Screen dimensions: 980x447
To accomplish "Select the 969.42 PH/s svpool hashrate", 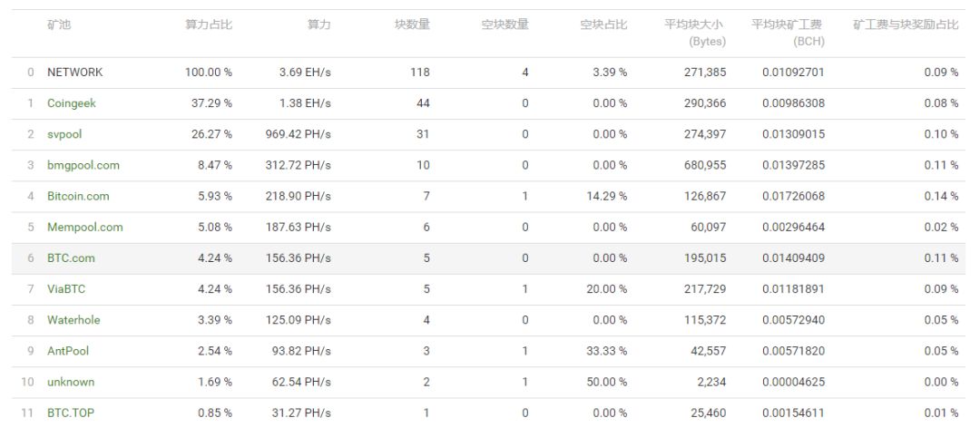I will [299, 134].
